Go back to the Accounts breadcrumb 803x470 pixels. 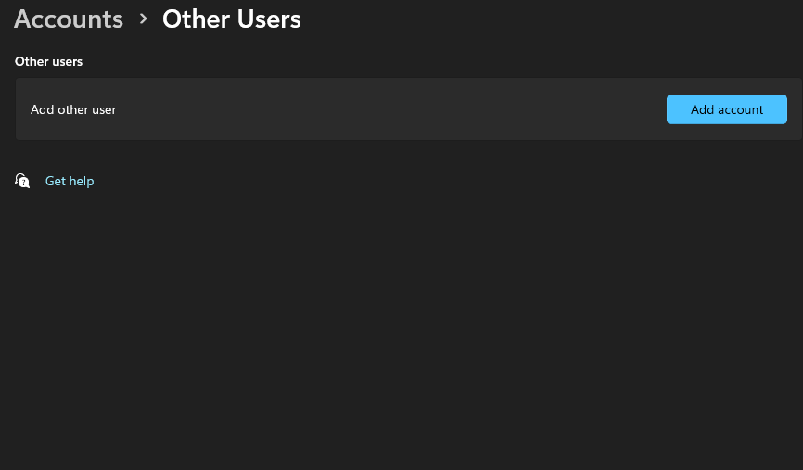click(69, 19)
